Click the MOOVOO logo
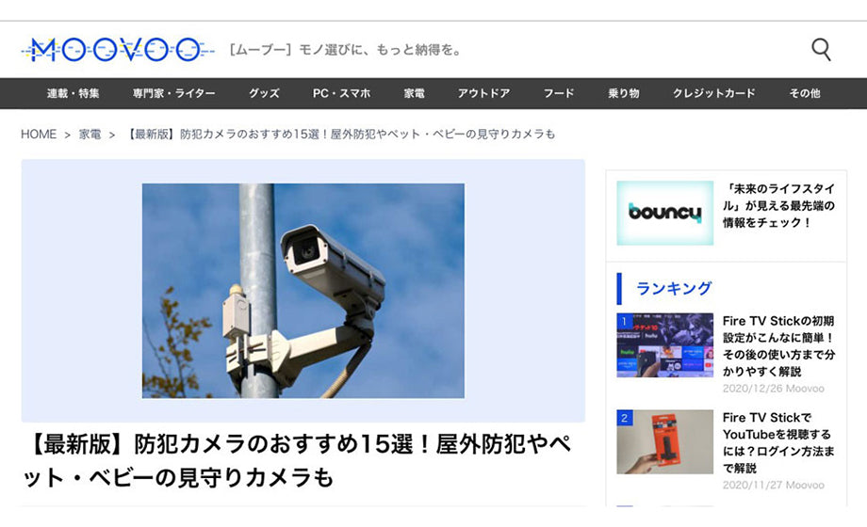This screenshot has width=867, height=527. tap(117, 50)
